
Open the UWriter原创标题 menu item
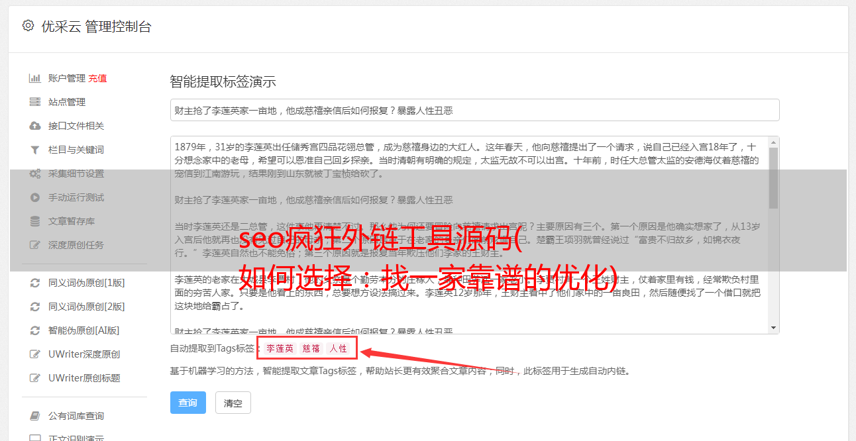(84, 378)
